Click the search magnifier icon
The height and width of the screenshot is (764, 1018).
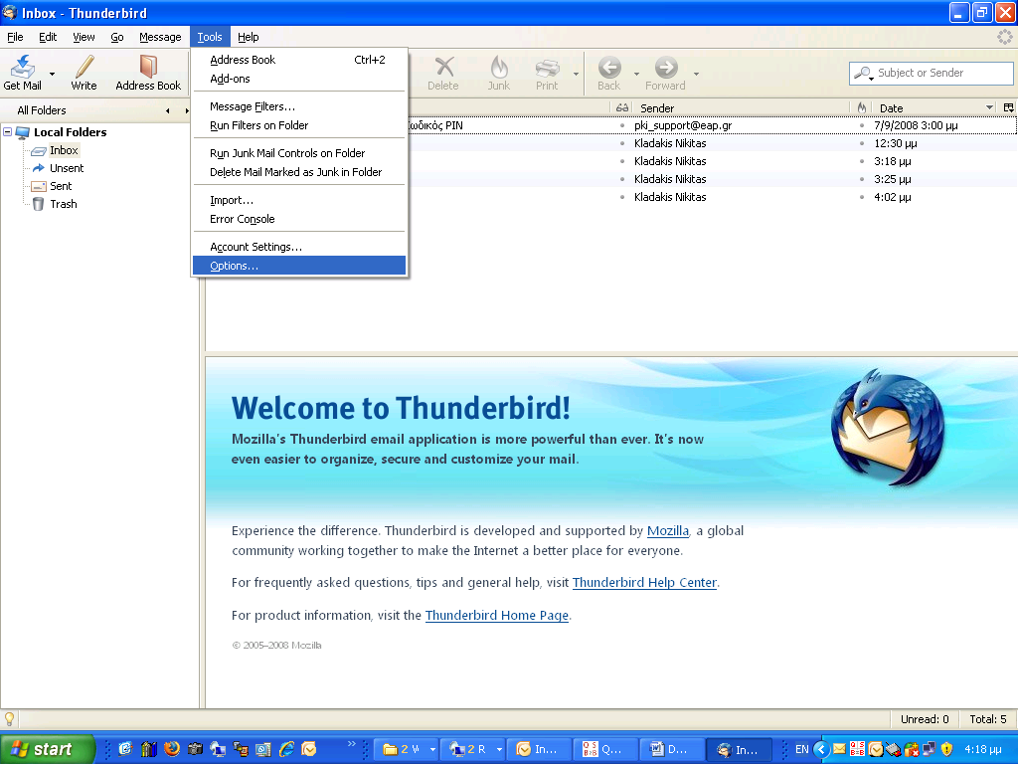(x=864, y=73)
